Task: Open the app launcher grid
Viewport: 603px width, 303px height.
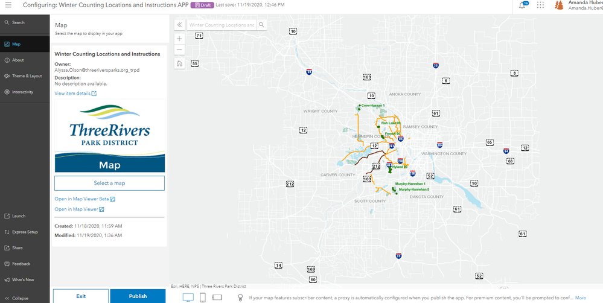Action: point(540,5)
